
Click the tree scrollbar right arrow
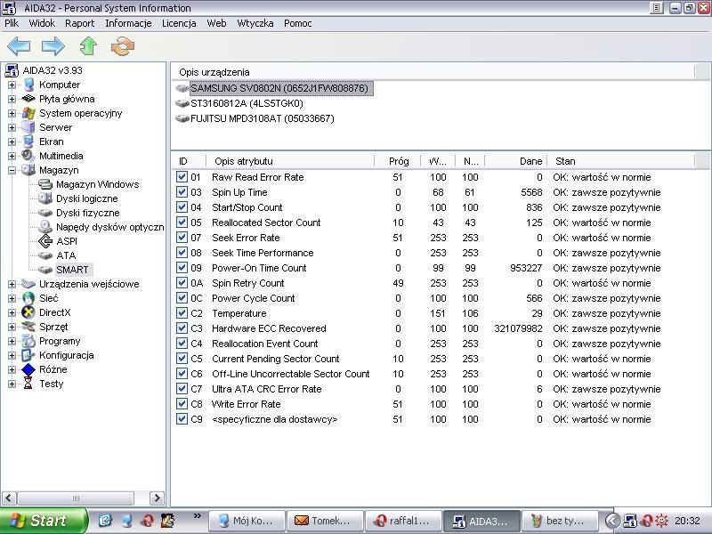(x=158, y=498)
